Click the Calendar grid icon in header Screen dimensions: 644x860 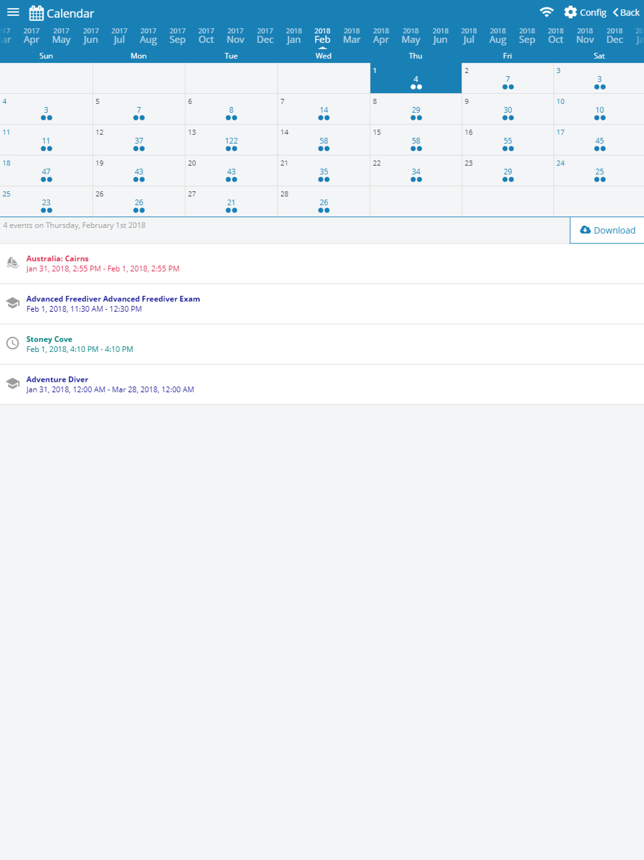click(36, 13)
